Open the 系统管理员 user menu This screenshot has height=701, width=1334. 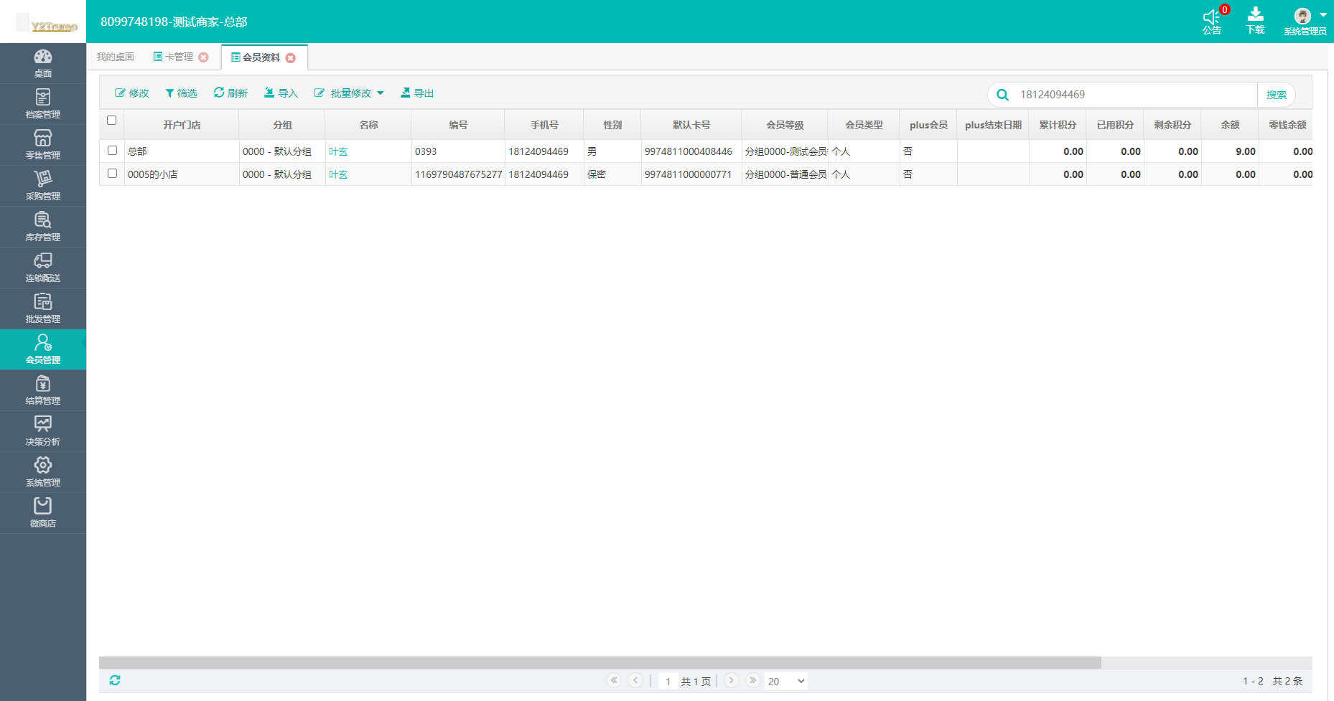point(1305,22)
